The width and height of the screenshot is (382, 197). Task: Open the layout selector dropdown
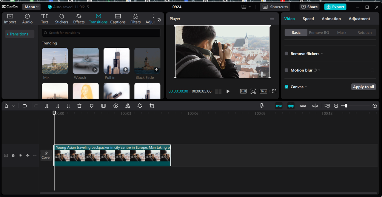(x=246, y=7)
